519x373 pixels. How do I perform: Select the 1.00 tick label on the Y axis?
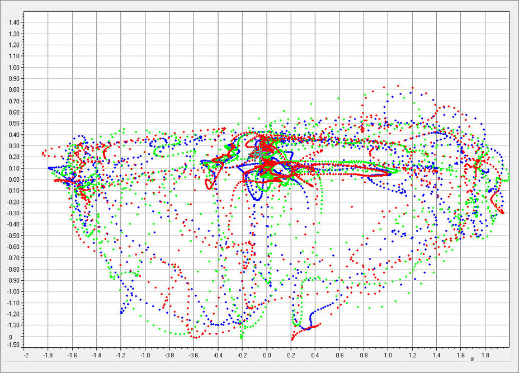point(13,67)
